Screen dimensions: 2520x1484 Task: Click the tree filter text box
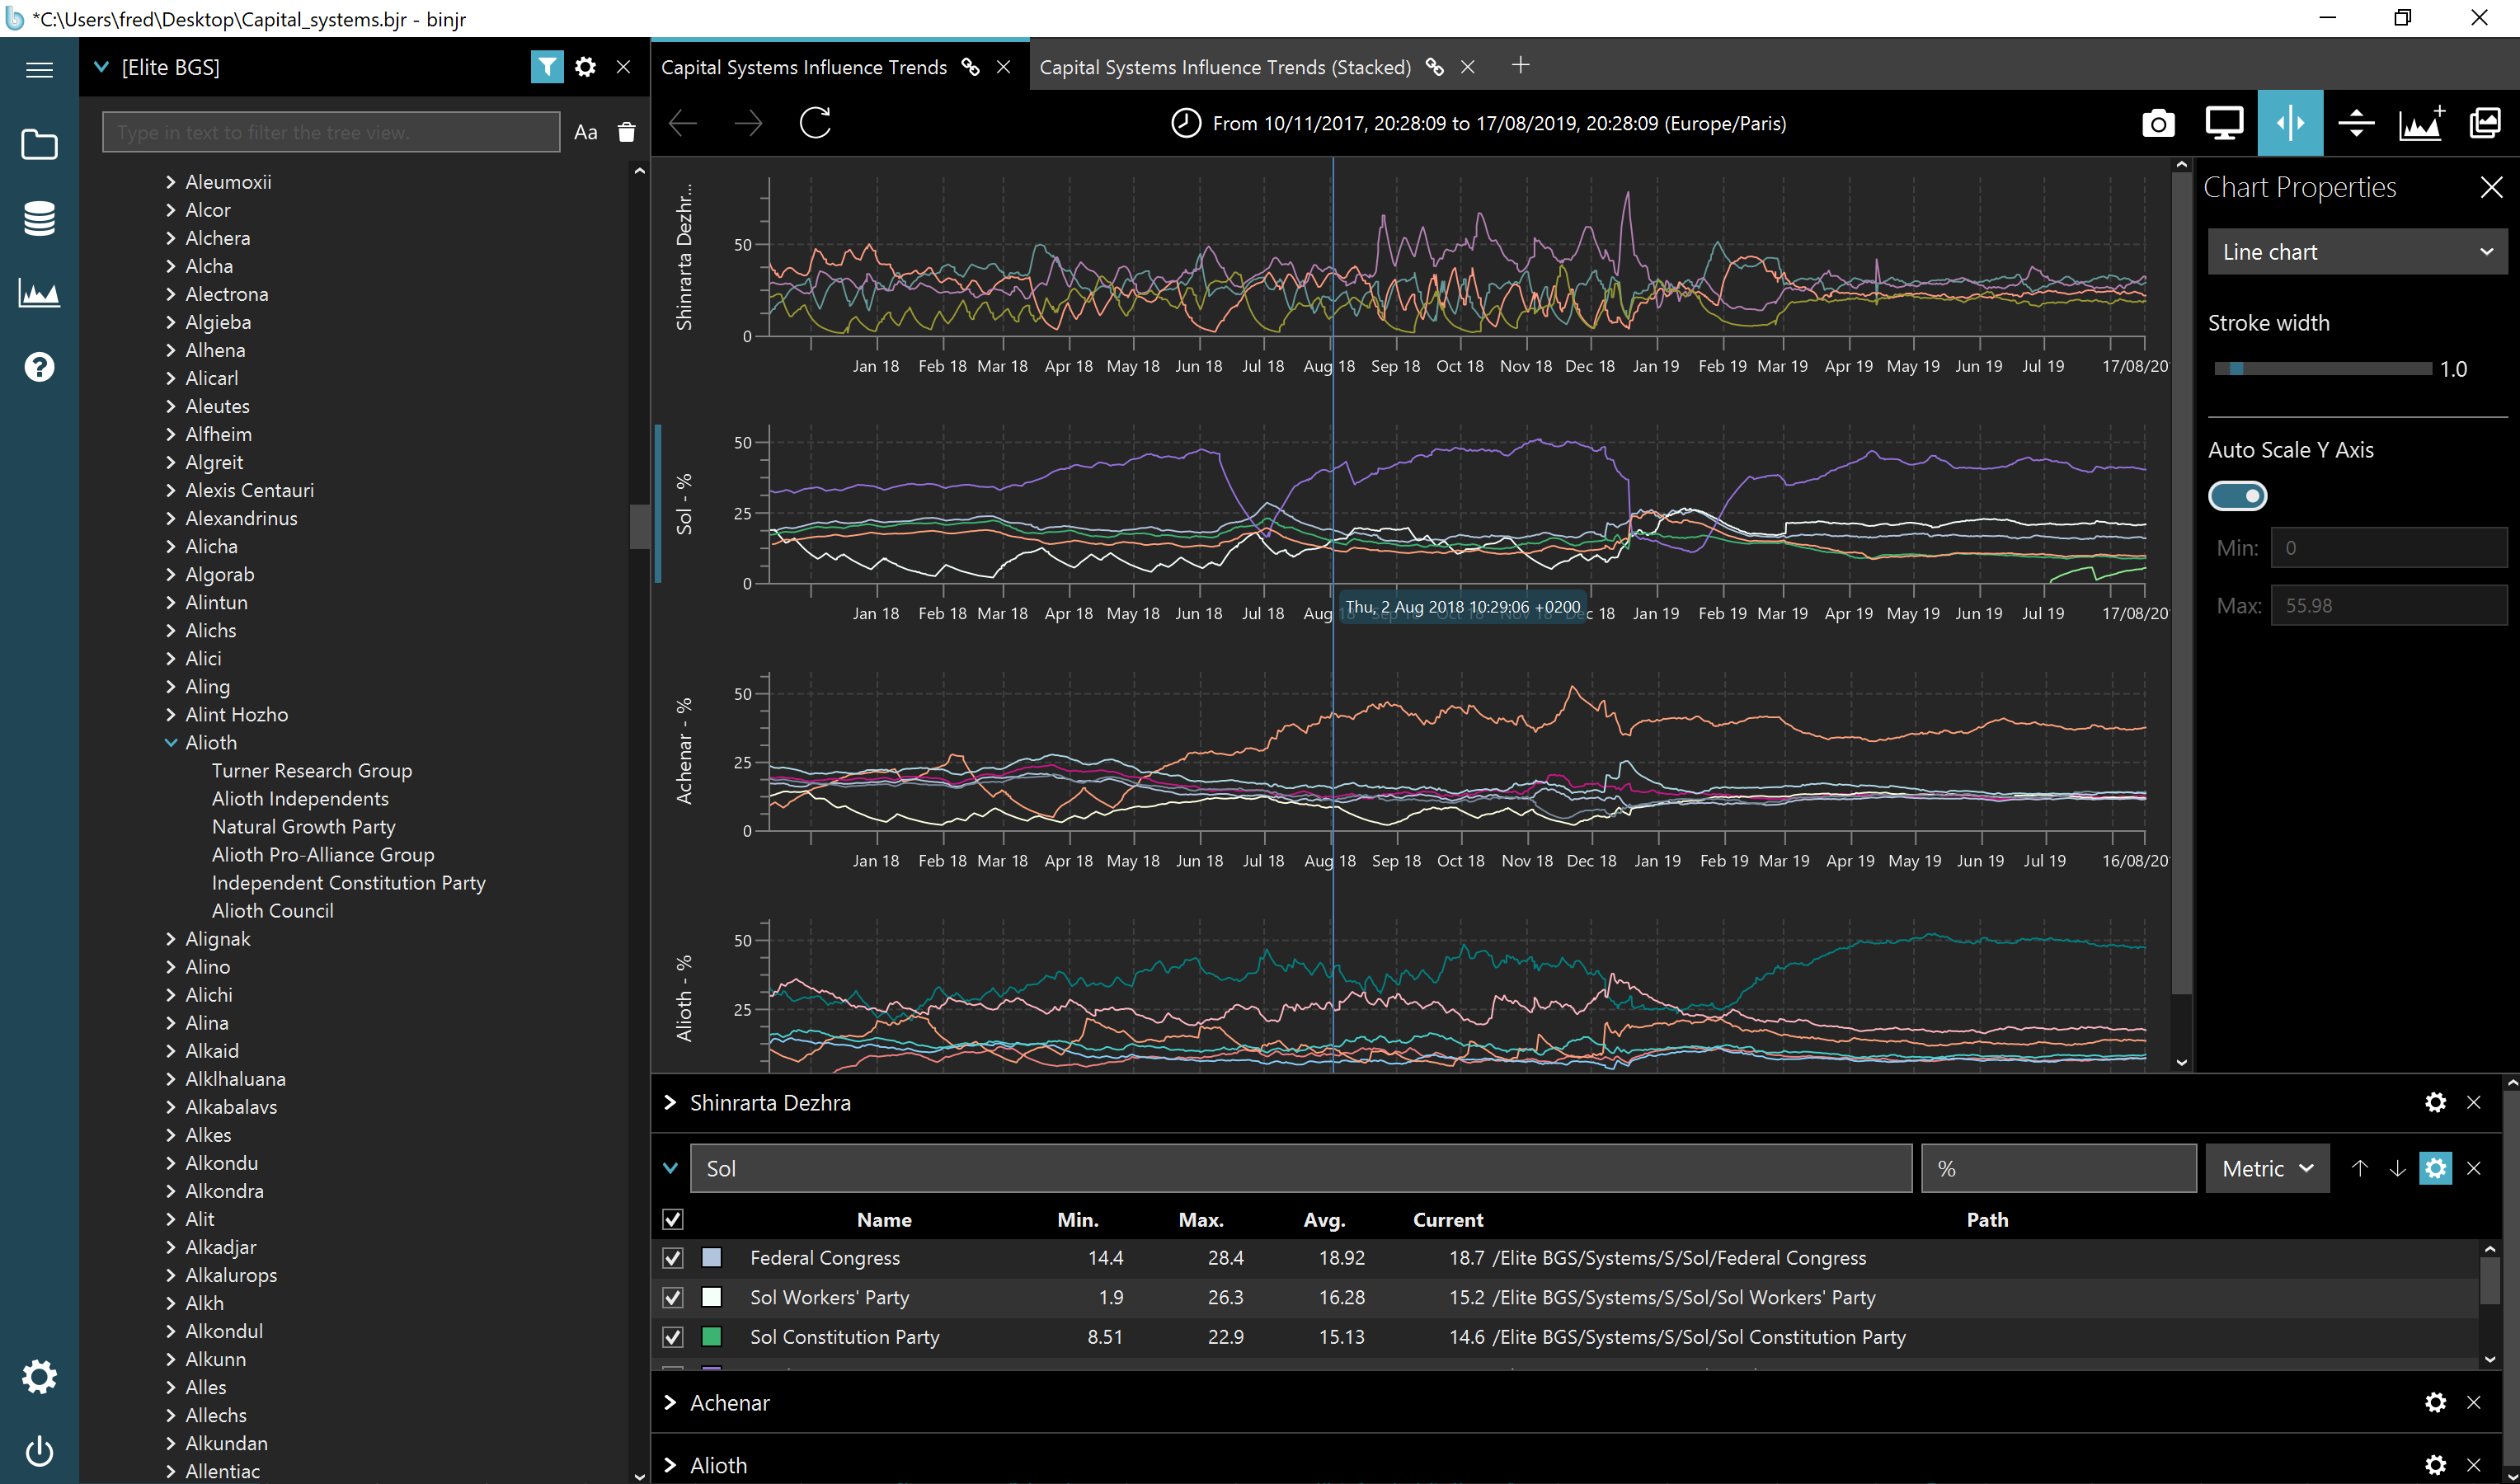[331, 132]
